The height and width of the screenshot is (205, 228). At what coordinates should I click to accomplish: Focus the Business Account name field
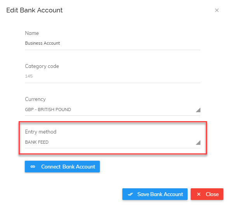pos(113,43)
